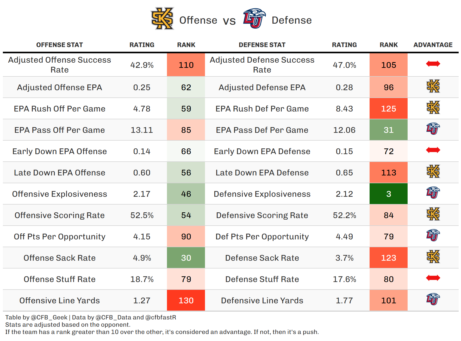The image size is (461, 341).
Task: Click the push arrow for Early Down EPA
Action: tap(433, 150)
